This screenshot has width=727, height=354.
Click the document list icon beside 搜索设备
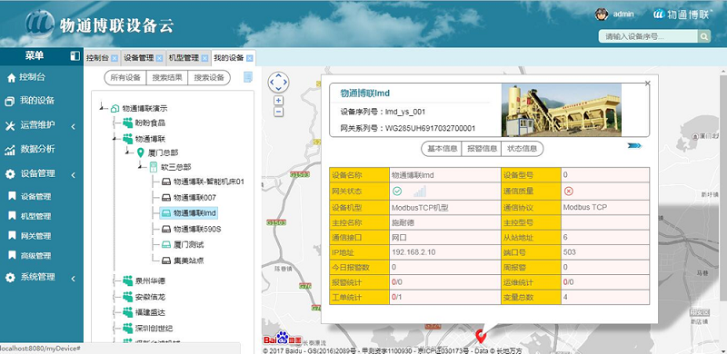click(x=248, y=77)
